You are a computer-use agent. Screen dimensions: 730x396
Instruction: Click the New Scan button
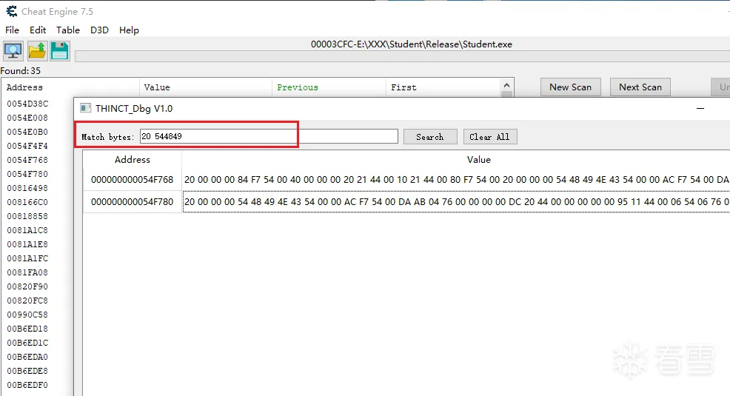570,87
